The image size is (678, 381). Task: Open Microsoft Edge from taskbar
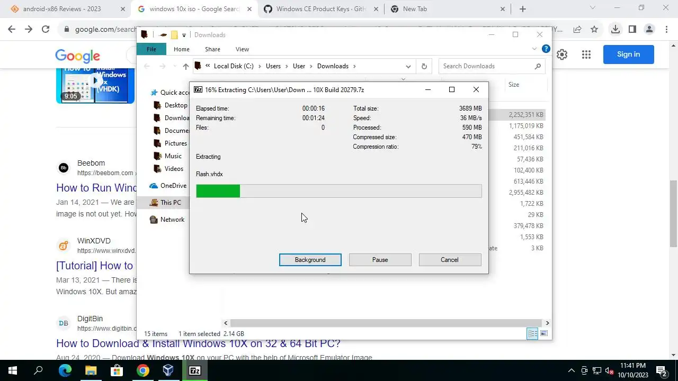[65, 370]
